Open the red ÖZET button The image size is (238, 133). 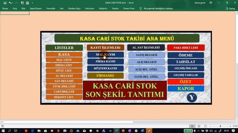coord(186,82)
